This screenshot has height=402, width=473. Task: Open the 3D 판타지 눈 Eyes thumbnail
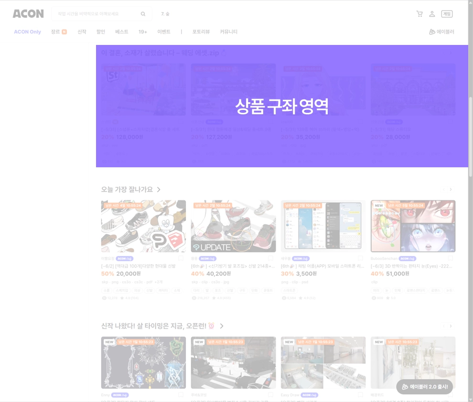[413, 226]
